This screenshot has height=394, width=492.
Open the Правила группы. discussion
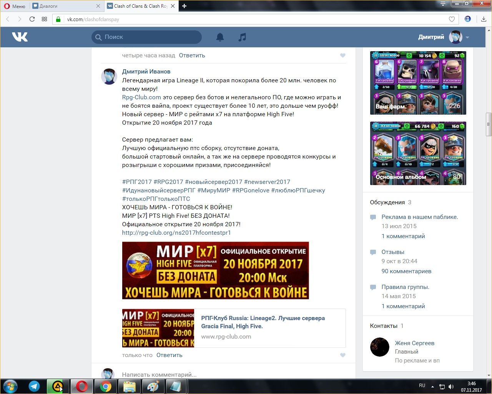(406, 287)
